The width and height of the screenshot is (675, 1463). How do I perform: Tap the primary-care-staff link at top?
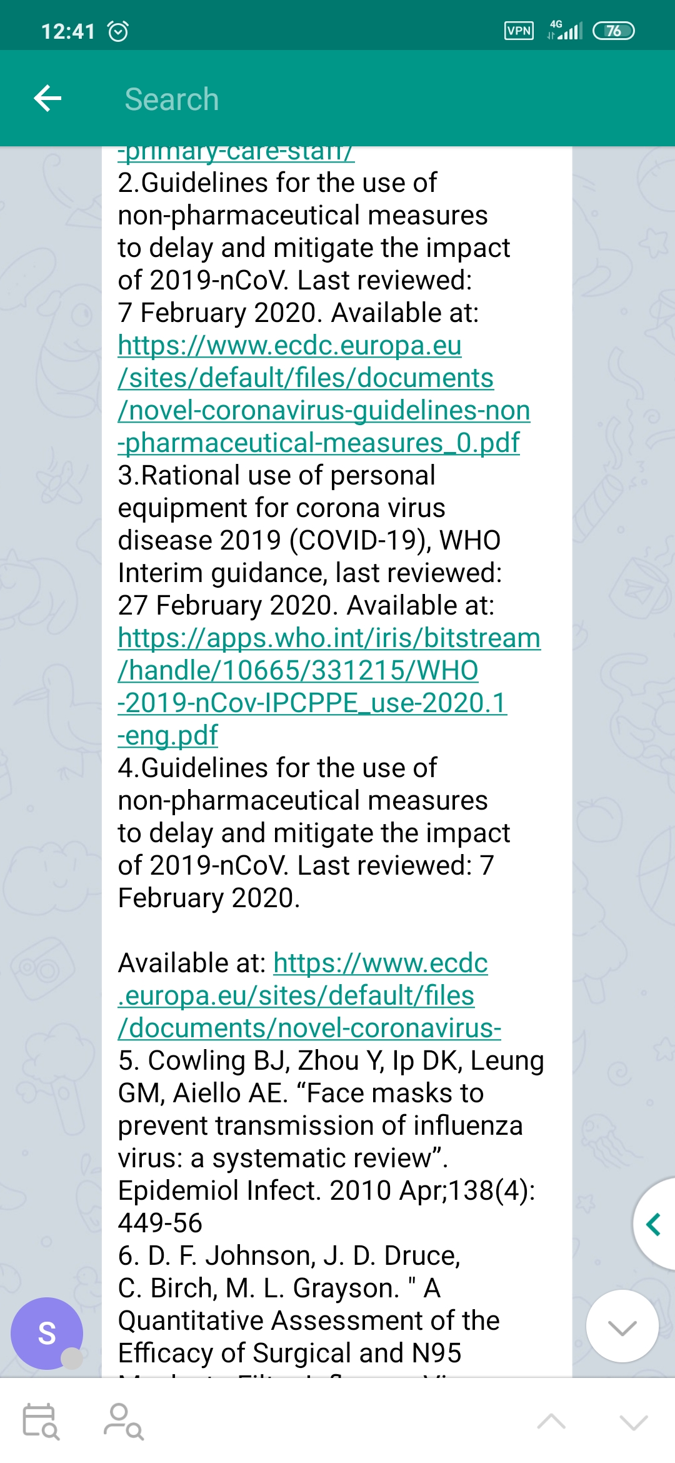pos(236,153)
